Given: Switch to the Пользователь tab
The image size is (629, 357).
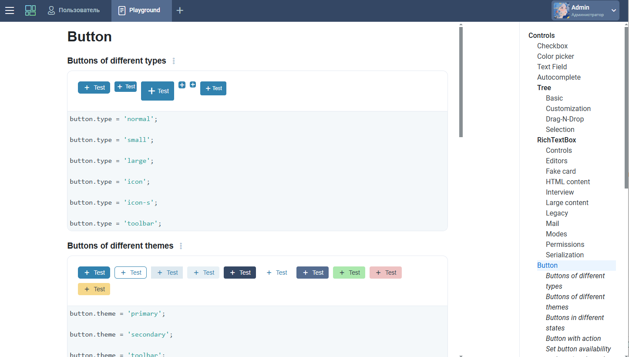Looking at the screenshot, I should (x=74, y=10).
